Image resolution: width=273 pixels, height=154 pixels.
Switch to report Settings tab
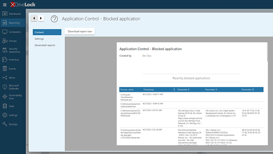(39, 39)
